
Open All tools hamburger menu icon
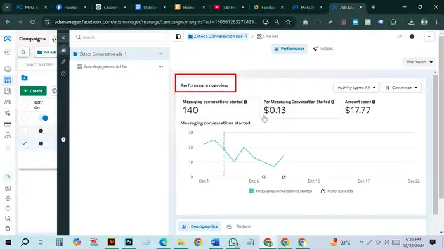click(8, 147)
